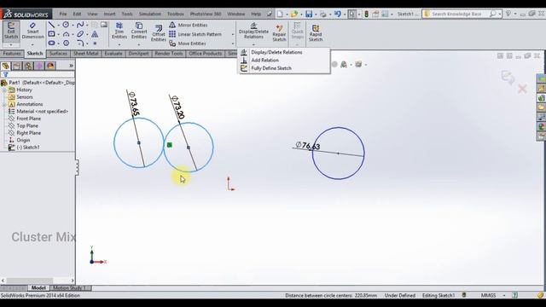Choose Fully Define Sketch menu entry

click(271, 68)
